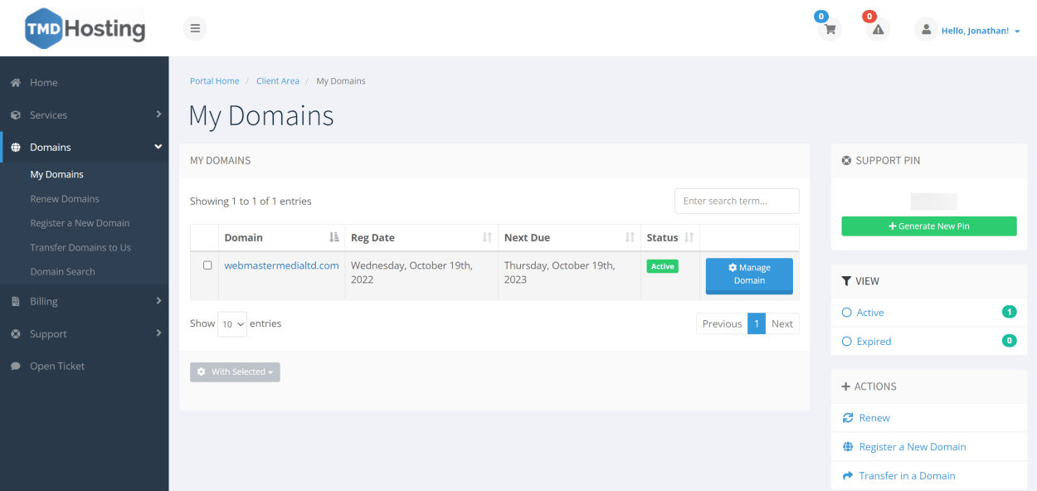Click the Expired count badge showing 0
Viewport: 1037px width, 491px height.
[1009, 341]
